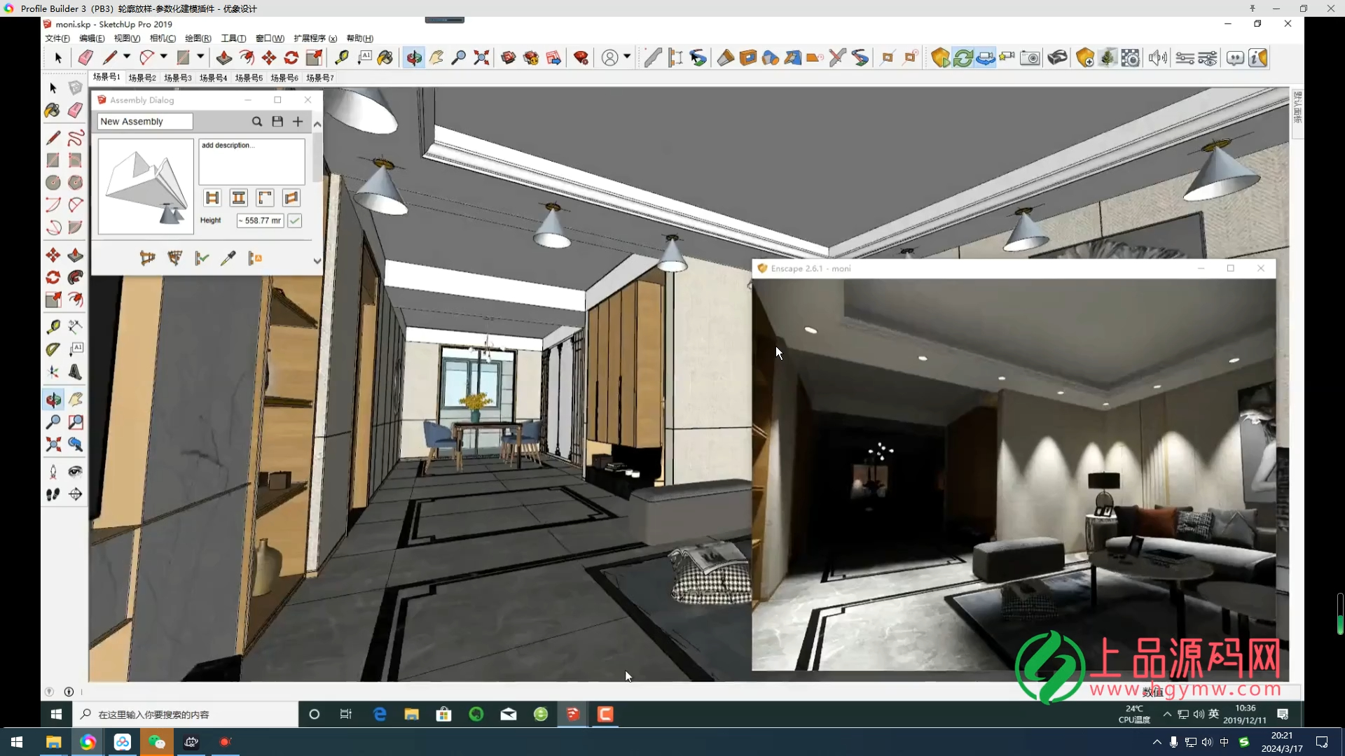The image size is (1345, 756).
Task: Select the Push/Pull tool in top toolbar
Action: coord(224,57)
